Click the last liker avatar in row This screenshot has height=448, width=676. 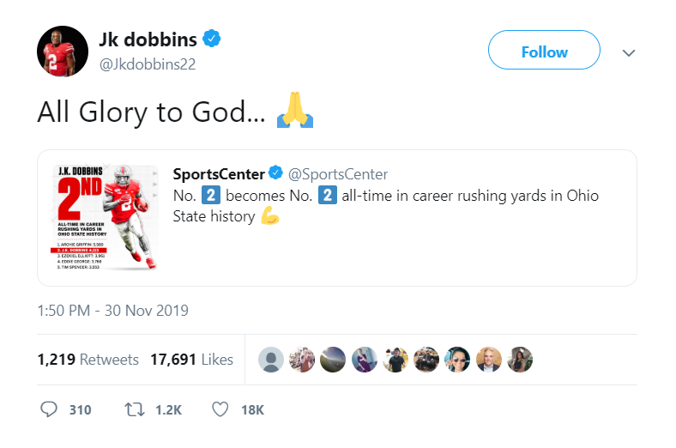(x=521, y=360)
